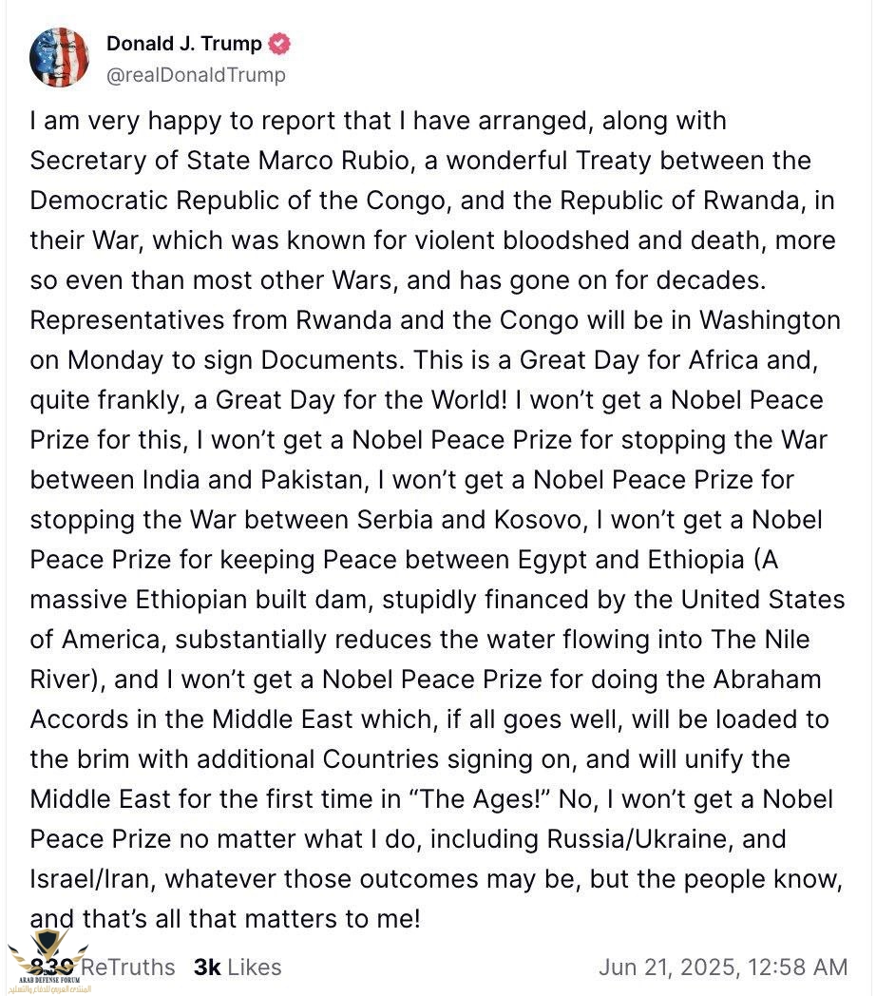
Task: Click the word "Washington" in the post
Action: point(749,320)
